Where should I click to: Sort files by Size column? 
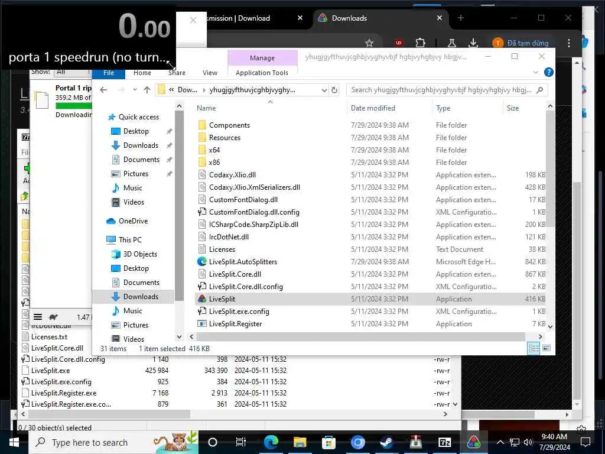[513, 108]
